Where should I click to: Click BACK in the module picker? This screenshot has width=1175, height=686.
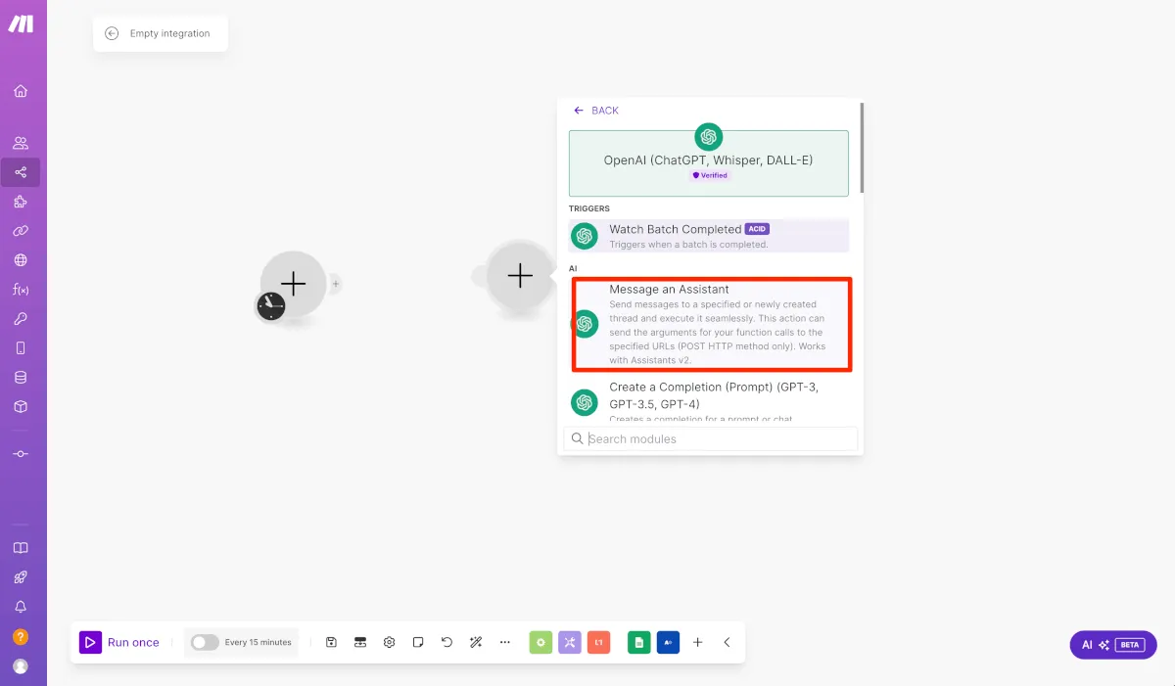click(x=596, y=111)
